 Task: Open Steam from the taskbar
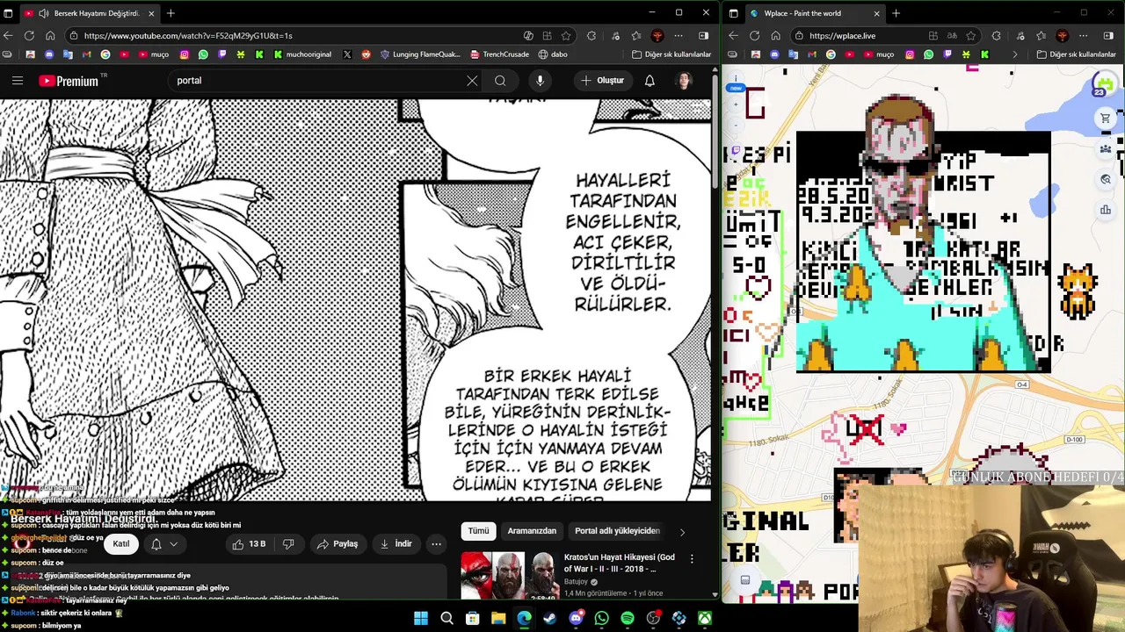[x=549, y=619]
